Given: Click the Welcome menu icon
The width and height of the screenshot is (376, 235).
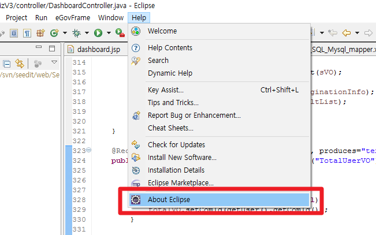Looking at the screenshot, I should tap(136, 31).
